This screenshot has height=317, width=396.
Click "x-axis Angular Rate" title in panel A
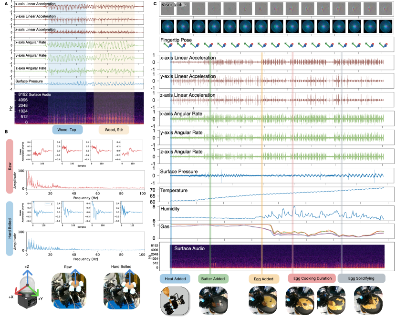click(31, 42)
